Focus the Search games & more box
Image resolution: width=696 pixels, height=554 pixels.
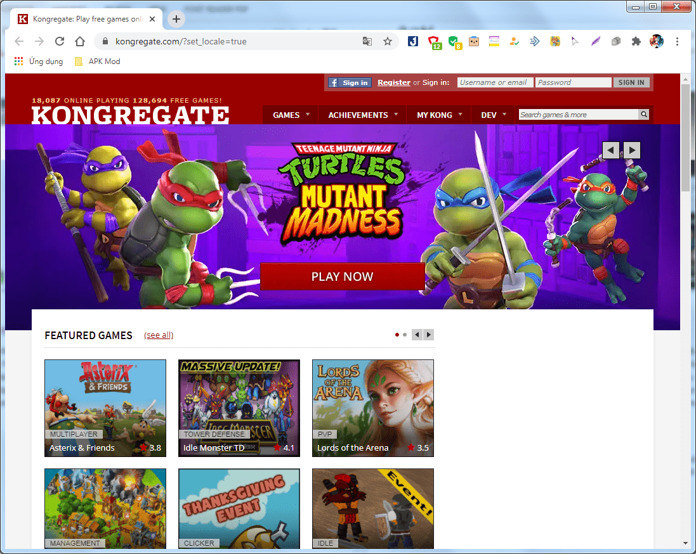pos(579,115)
